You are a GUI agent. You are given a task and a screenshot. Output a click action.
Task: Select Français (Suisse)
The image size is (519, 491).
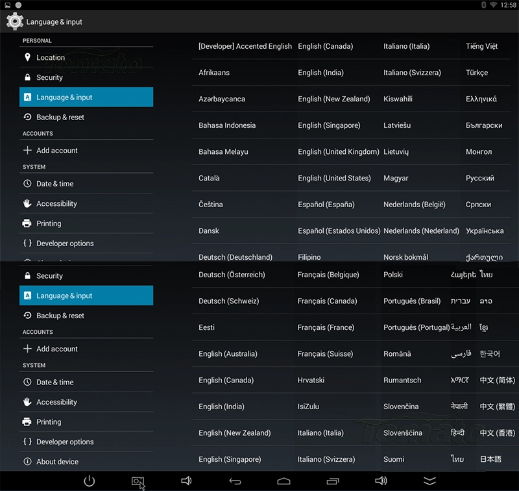[325, 354]
